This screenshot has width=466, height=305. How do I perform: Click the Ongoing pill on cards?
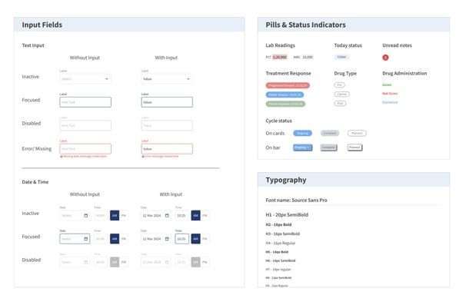tap(302, 133)
